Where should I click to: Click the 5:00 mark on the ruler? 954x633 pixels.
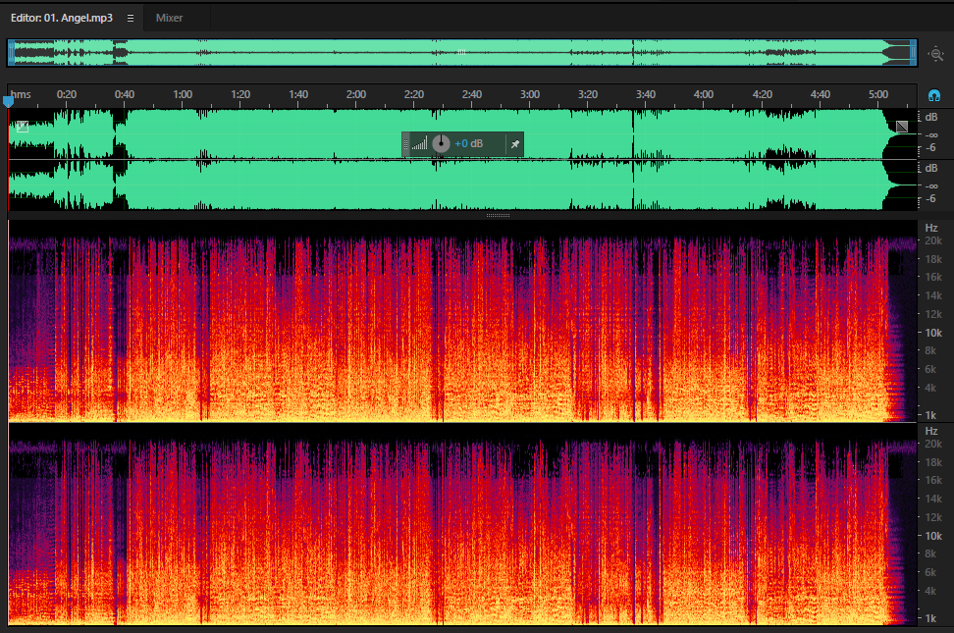point(878,94)
